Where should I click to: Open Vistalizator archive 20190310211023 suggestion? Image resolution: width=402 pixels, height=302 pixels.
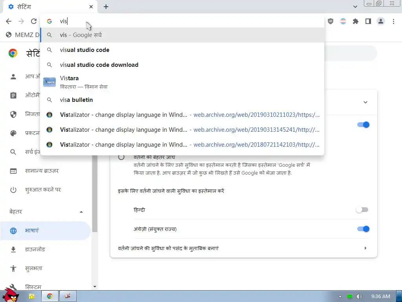(x=182, y=115)
